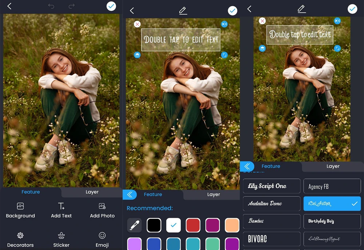Click the redo arrow
Image resolution: width=364 pixels, height=250 pixels.
72,6
